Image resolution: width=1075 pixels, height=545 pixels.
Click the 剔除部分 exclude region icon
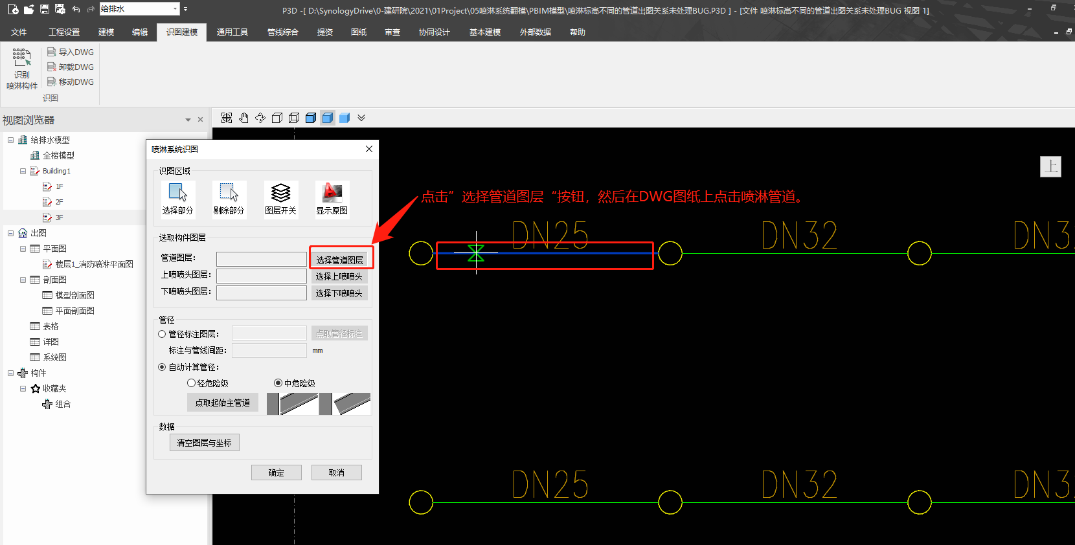229,193
